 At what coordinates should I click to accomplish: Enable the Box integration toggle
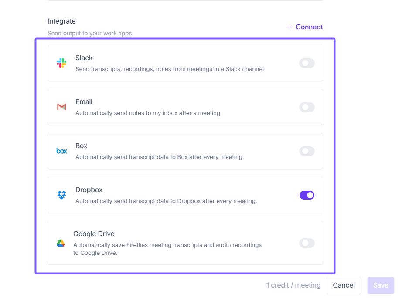coord(307,151)
